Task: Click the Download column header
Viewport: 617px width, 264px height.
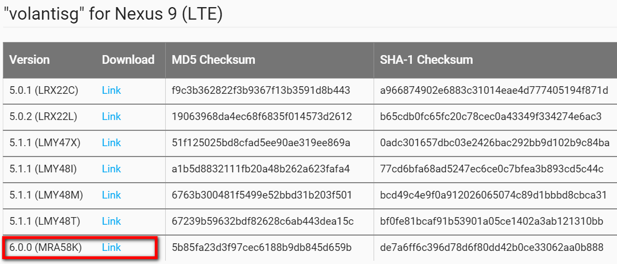Action: pyautogui.click(x=128, y=59)
